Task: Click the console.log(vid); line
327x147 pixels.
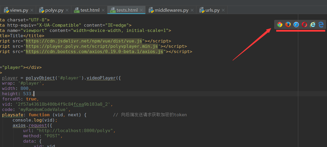Action: click(35, 120)
